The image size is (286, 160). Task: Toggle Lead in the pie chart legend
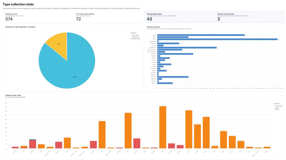(x=135, y=35)
